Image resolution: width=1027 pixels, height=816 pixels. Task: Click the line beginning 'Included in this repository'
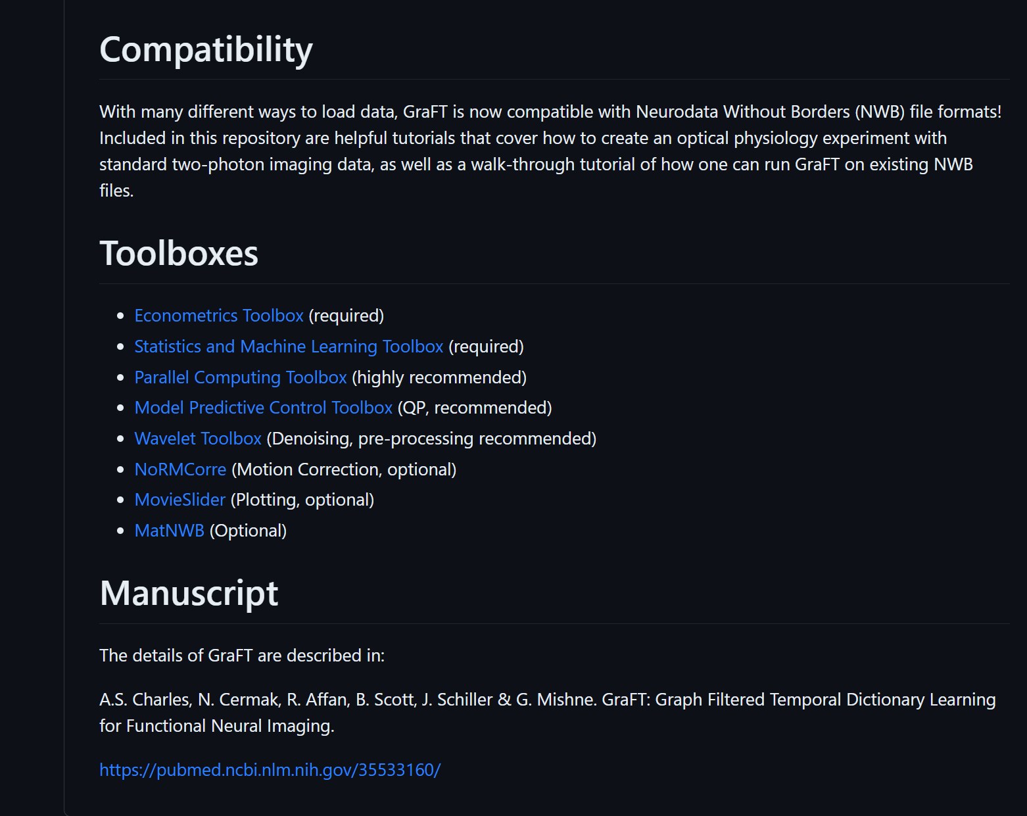click(x=523, y=138)
